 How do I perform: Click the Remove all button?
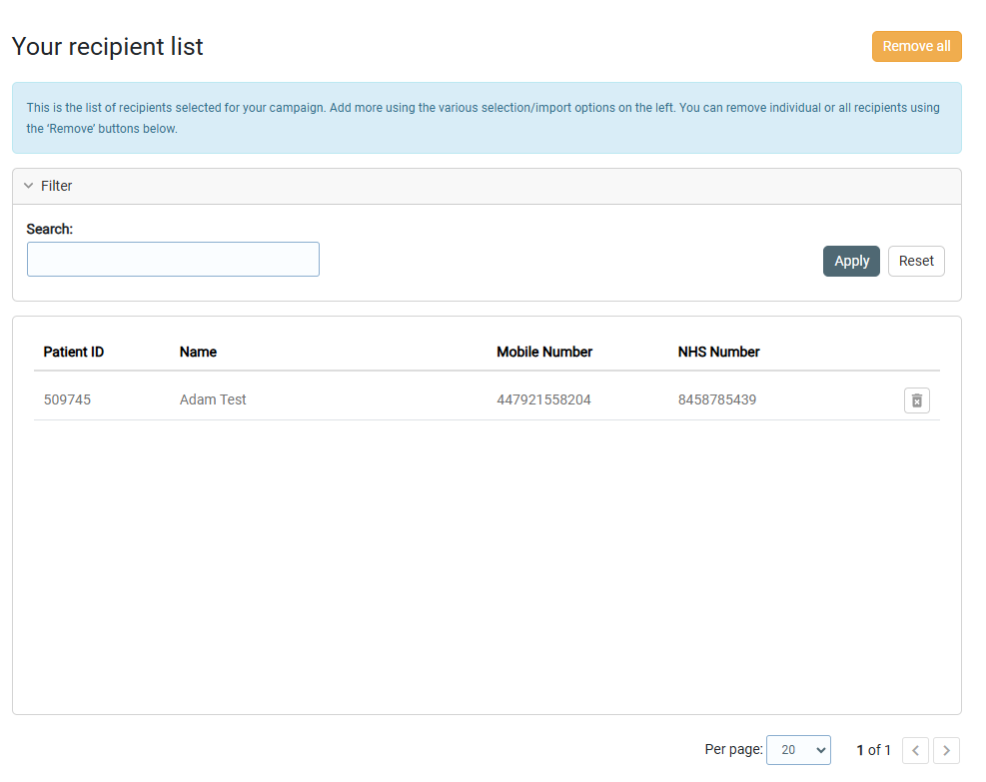coord(916,47)
